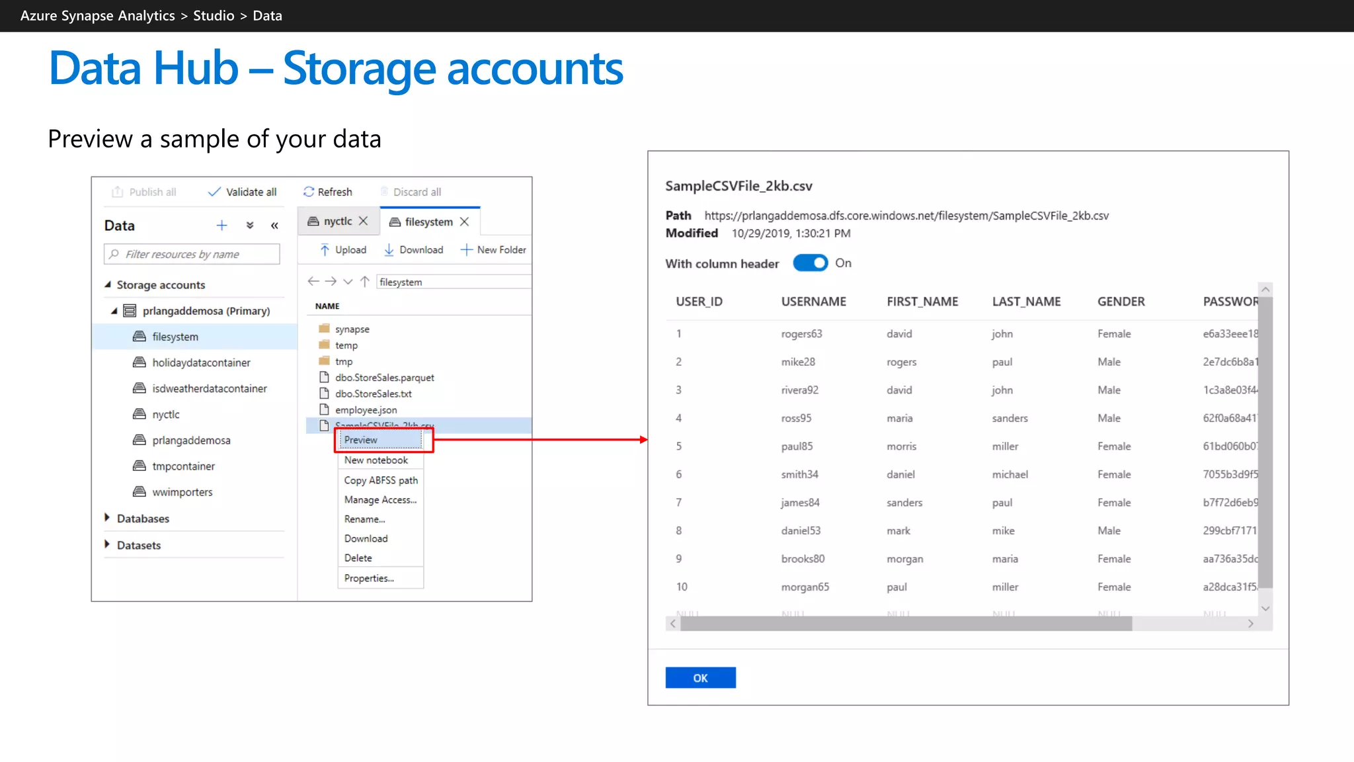This screenshot has width=1354, height=762.
Task: Click New Folder button
Action: 493,249
